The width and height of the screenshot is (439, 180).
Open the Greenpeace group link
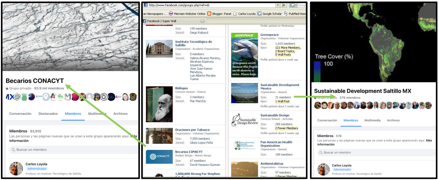270,35
